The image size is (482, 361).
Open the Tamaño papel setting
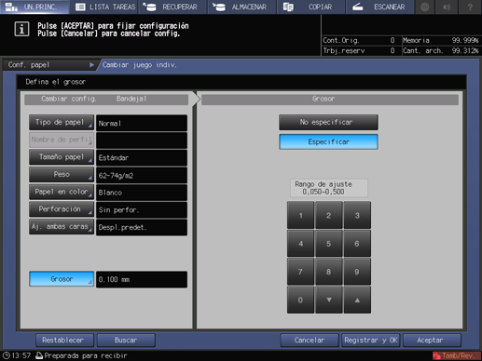(x=62, y=157)
